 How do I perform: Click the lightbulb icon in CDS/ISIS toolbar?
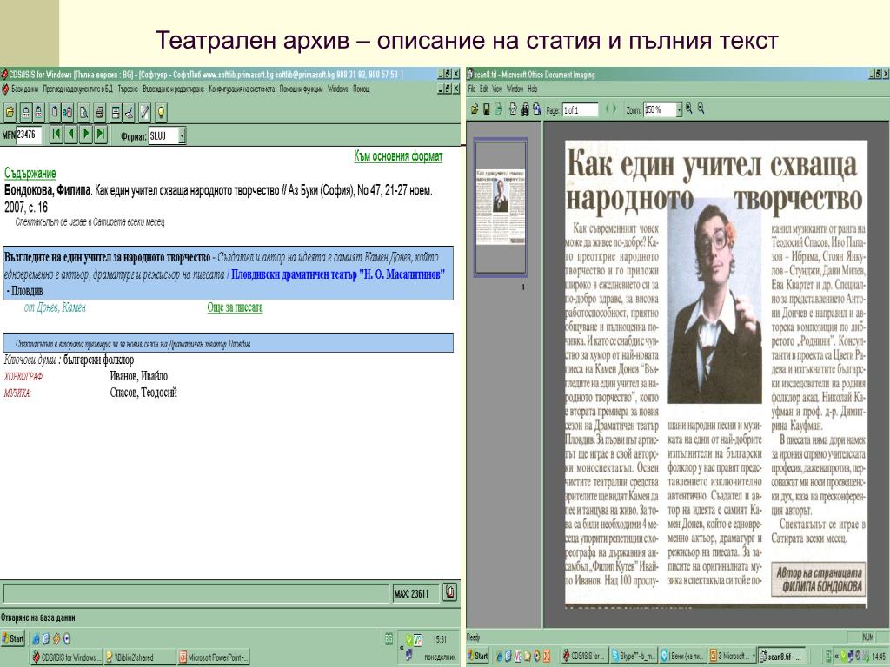click(161, 112)
